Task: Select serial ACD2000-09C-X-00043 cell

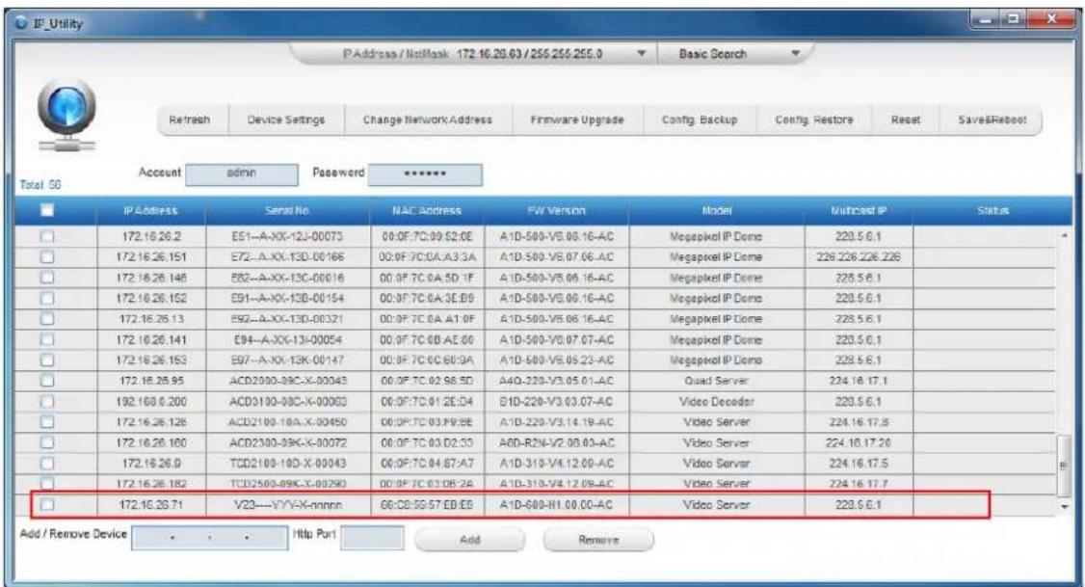Action: pos(288,381)
